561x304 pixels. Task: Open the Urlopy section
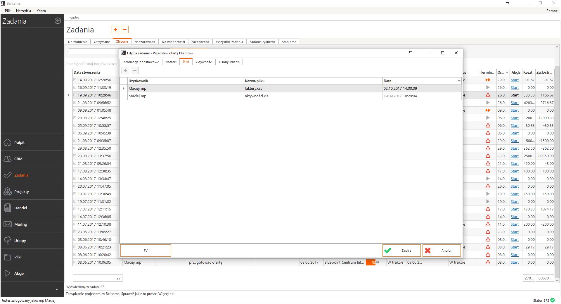pyautogui.click(x=20, y=241)
